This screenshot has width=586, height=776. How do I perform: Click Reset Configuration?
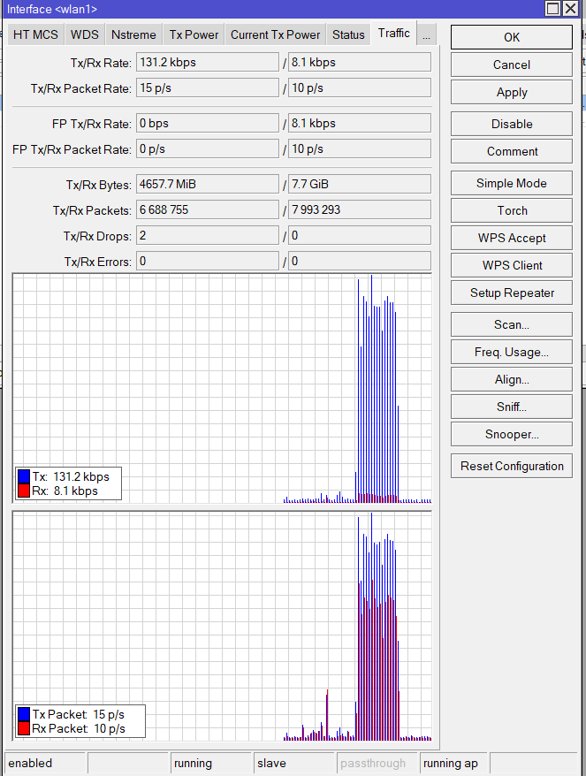coord(512,466)
